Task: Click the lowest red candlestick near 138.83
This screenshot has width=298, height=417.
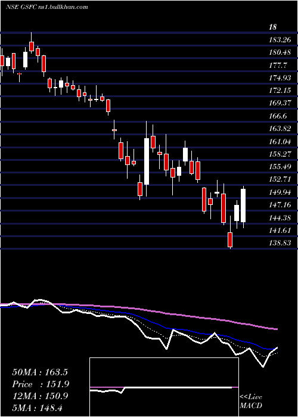Action: (x=230, y=239)
